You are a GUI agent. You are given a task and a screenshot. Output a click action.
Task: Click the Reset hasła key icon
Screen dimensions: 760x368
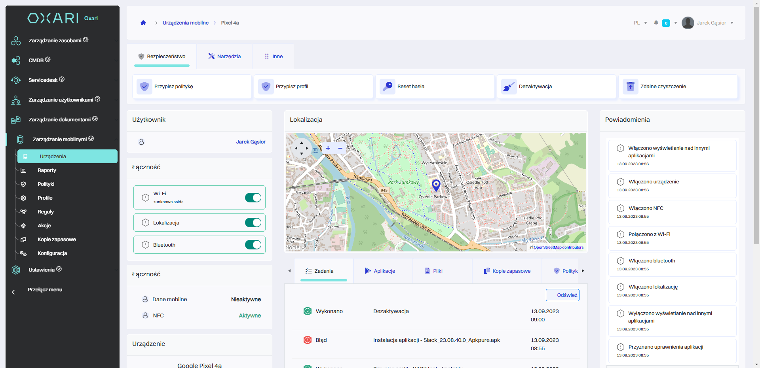pos(387,87)
